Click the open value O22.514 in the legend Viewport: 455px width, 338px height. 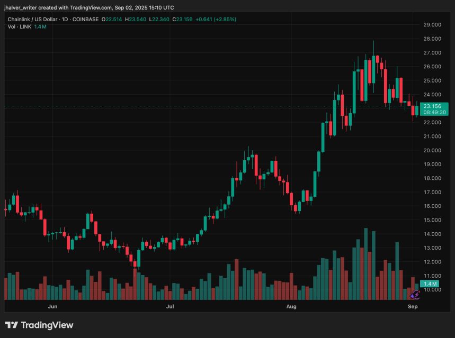(x=111, y=18)
